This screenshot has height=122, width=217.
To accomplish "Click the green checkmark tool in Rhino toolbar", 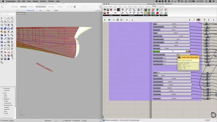I will [x=5, y=45].
